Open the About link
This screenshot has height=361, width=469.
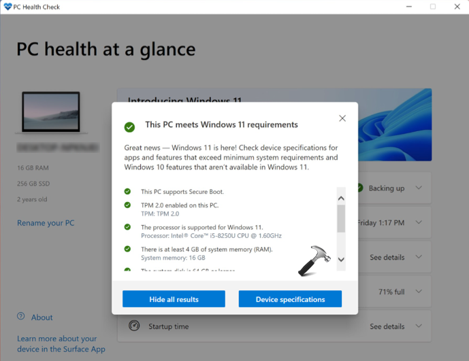[42, 317]
